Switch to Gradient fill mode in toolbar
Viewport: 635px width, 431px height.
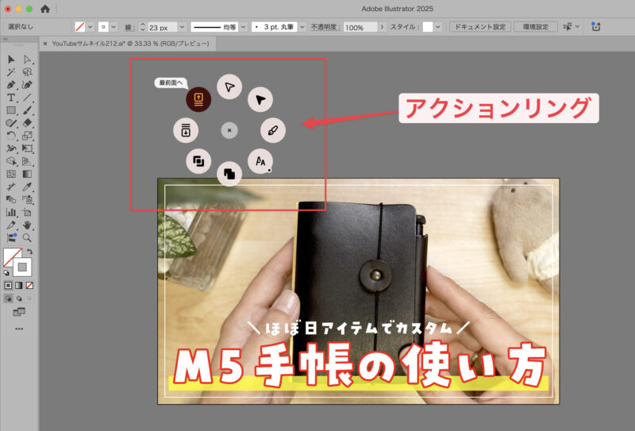[19, 284]
